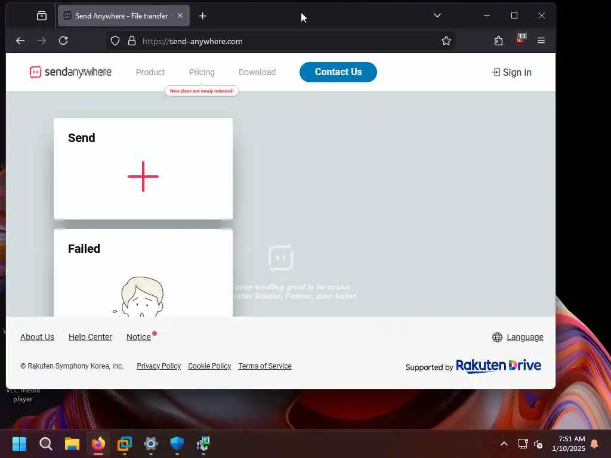This screenshot has height=458, width=611.
Task: Open the Firefox hamburger menu
Action: coord(541,41)
